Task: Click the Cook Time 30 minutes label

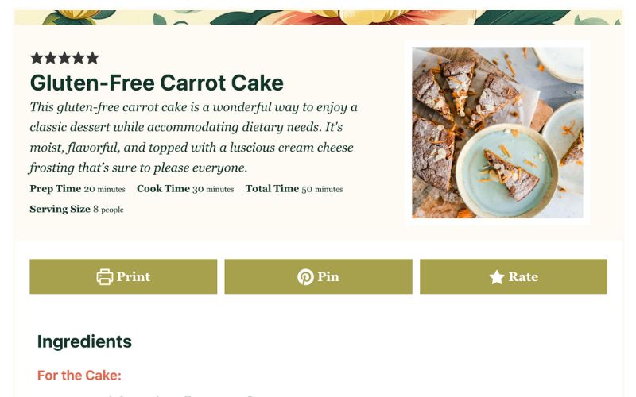Action: tap(185, 189)
